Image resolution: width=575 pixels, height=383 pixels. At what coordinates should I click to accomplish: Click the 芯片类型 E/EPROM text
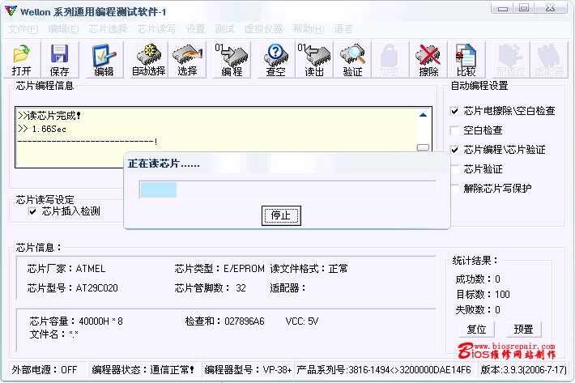pos(219,269)
